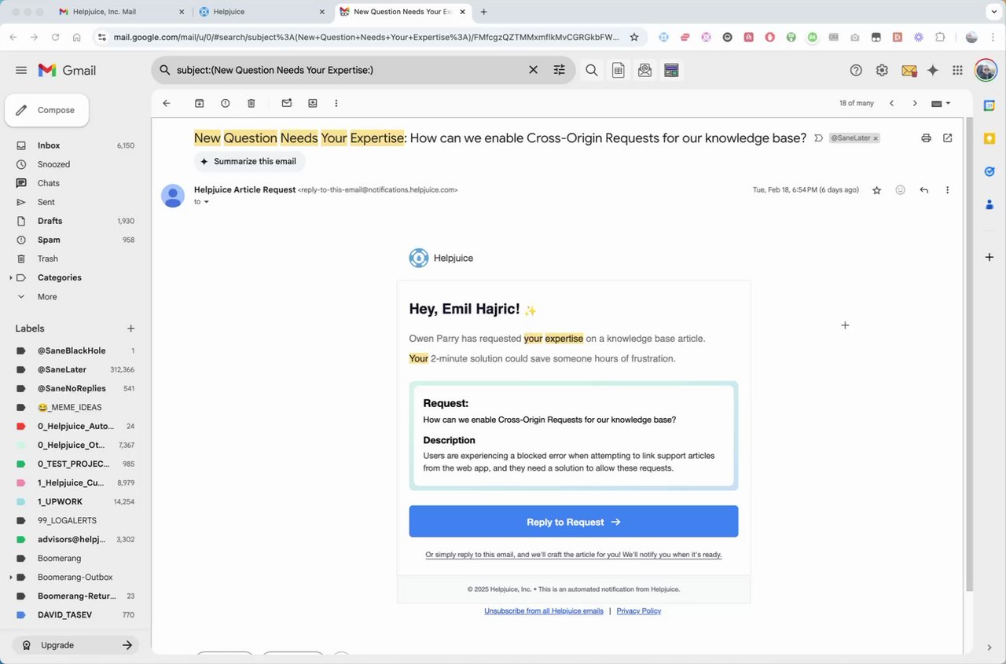Go back to search results arrow
This screenshot has width=1006, height=664.
click(167, 103)
